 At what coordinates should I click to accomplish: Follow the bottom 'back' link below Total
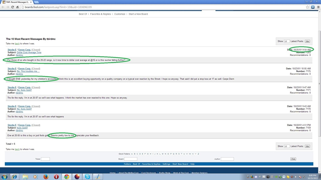click(x=17, y=149)
